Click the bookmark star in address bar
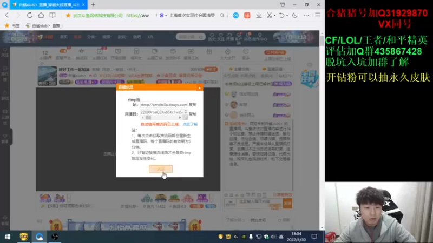The width and height of the screenshot is (433, 243). click(68, 16)
